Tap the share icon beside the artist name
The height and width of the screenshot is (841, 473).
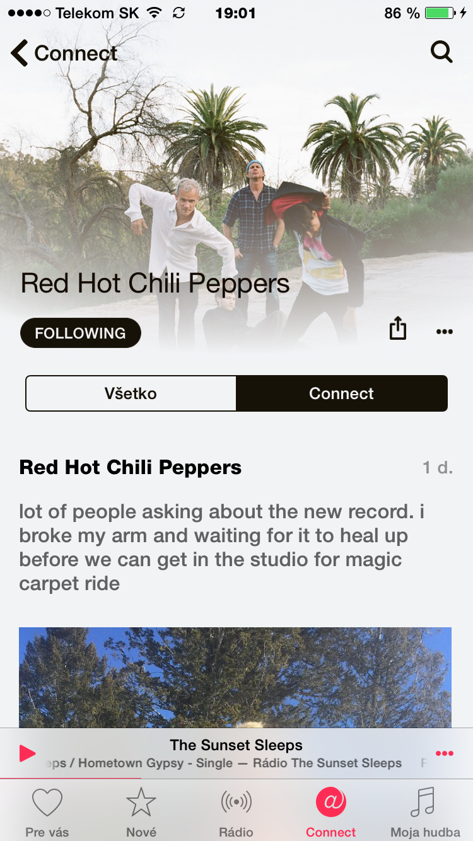coord(398,329)
